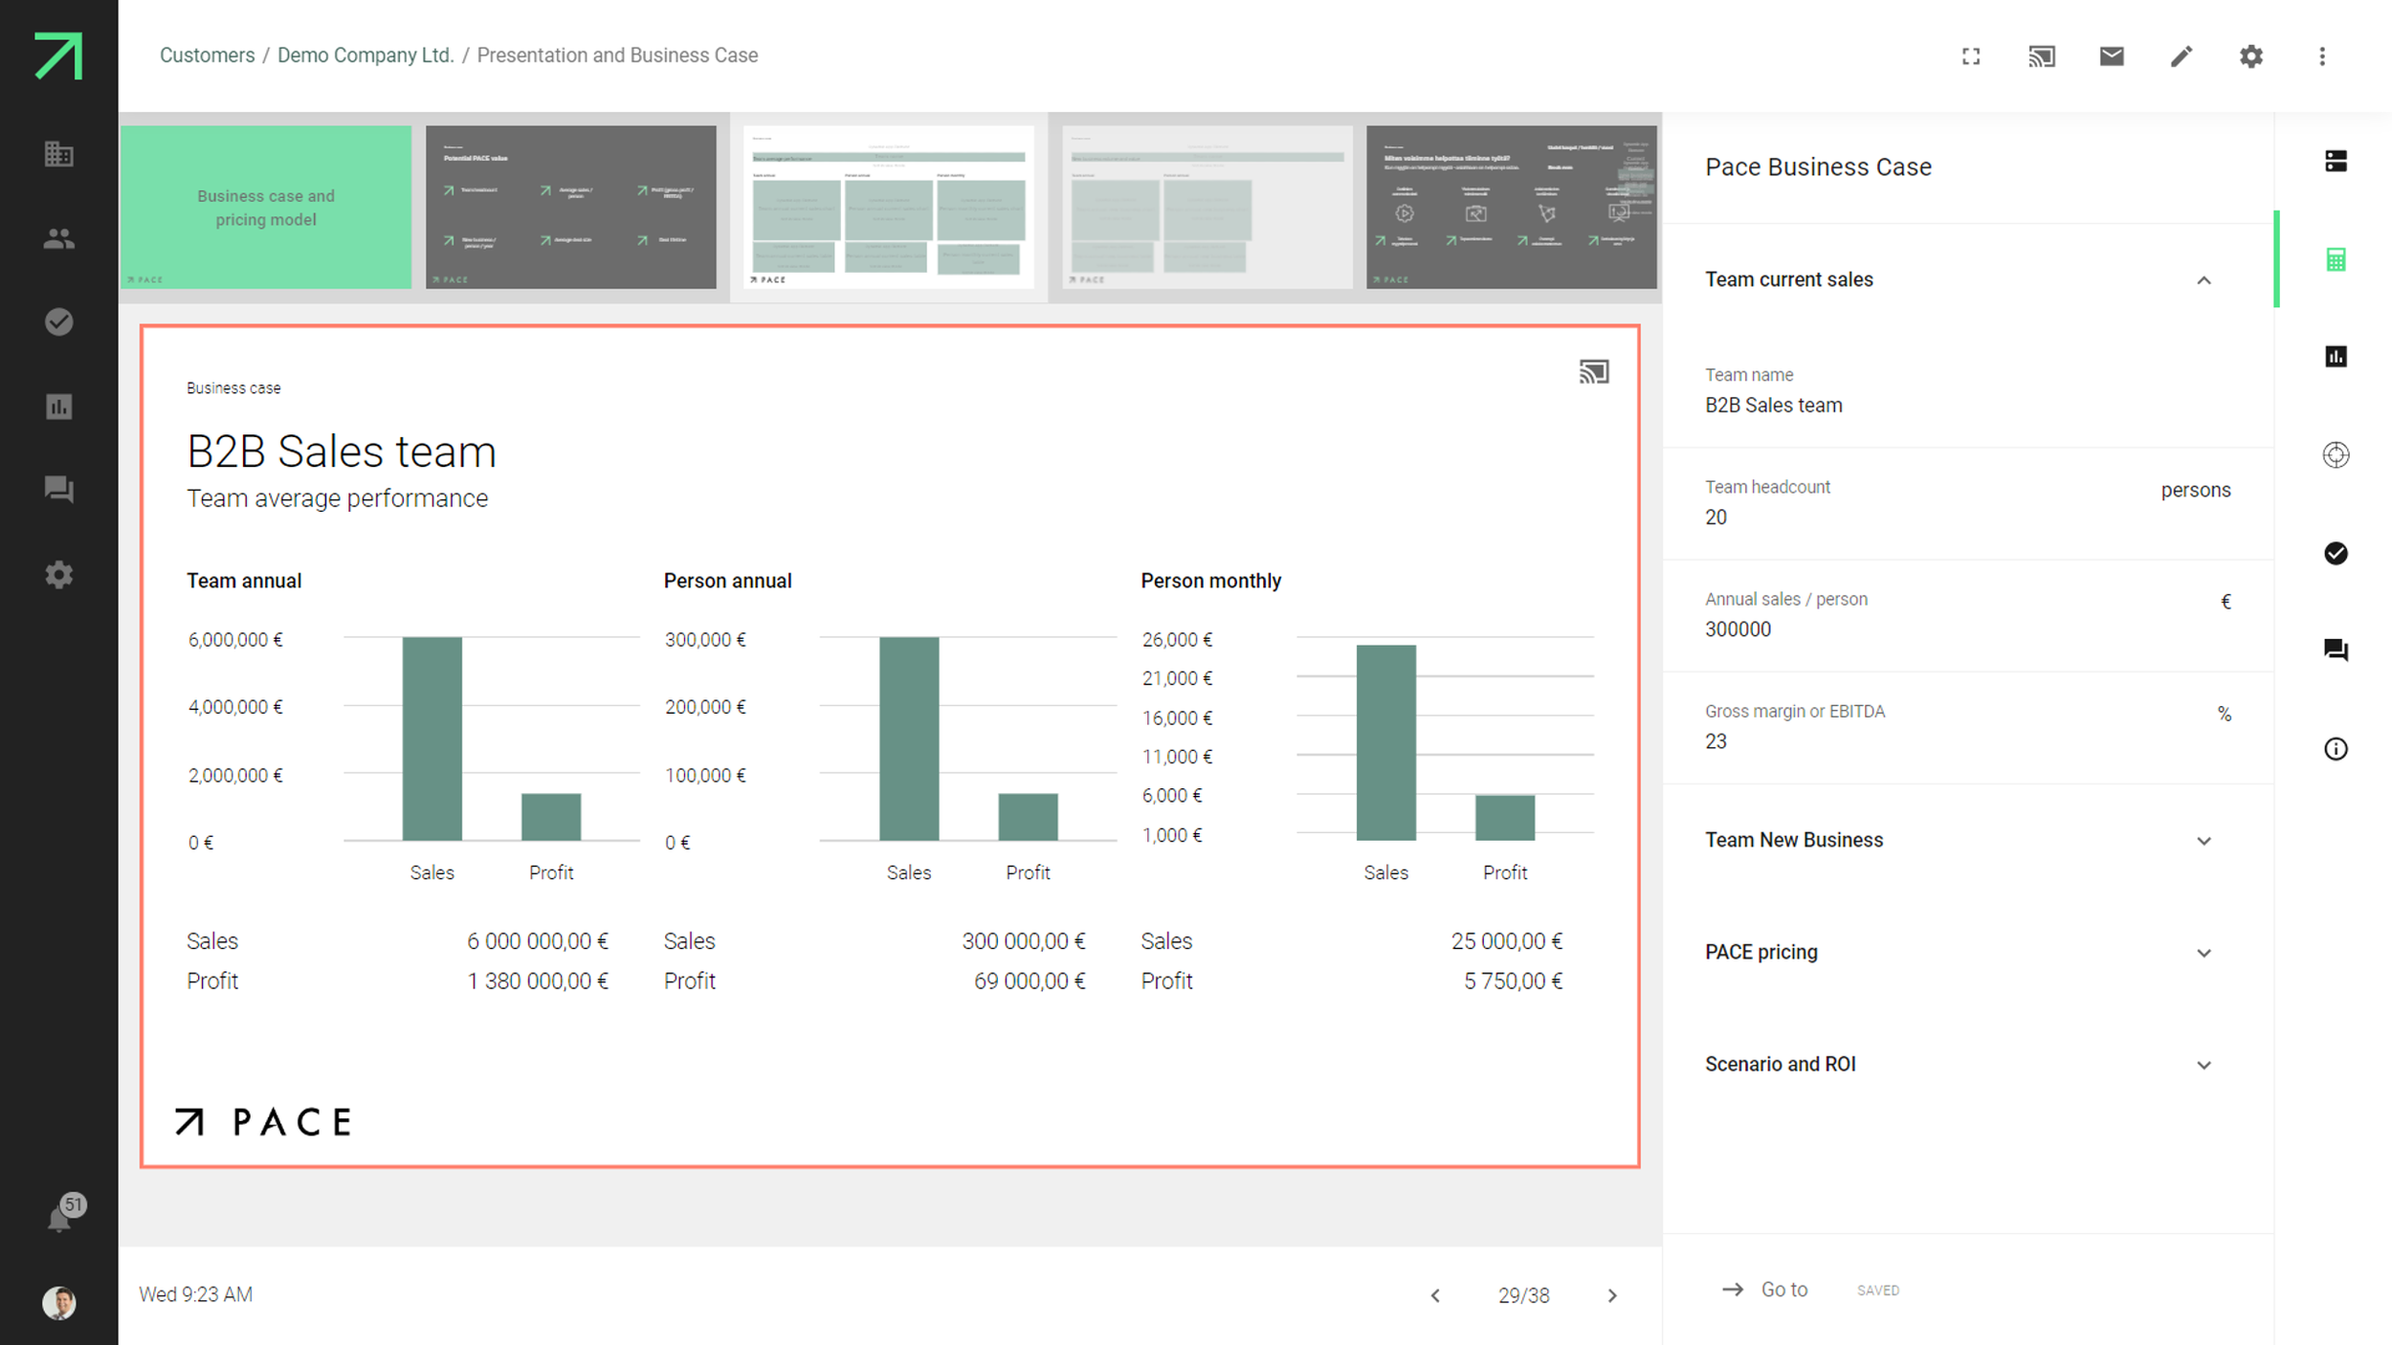
Task: Expand the PACE pricing section
Action: coord(2204,953)
